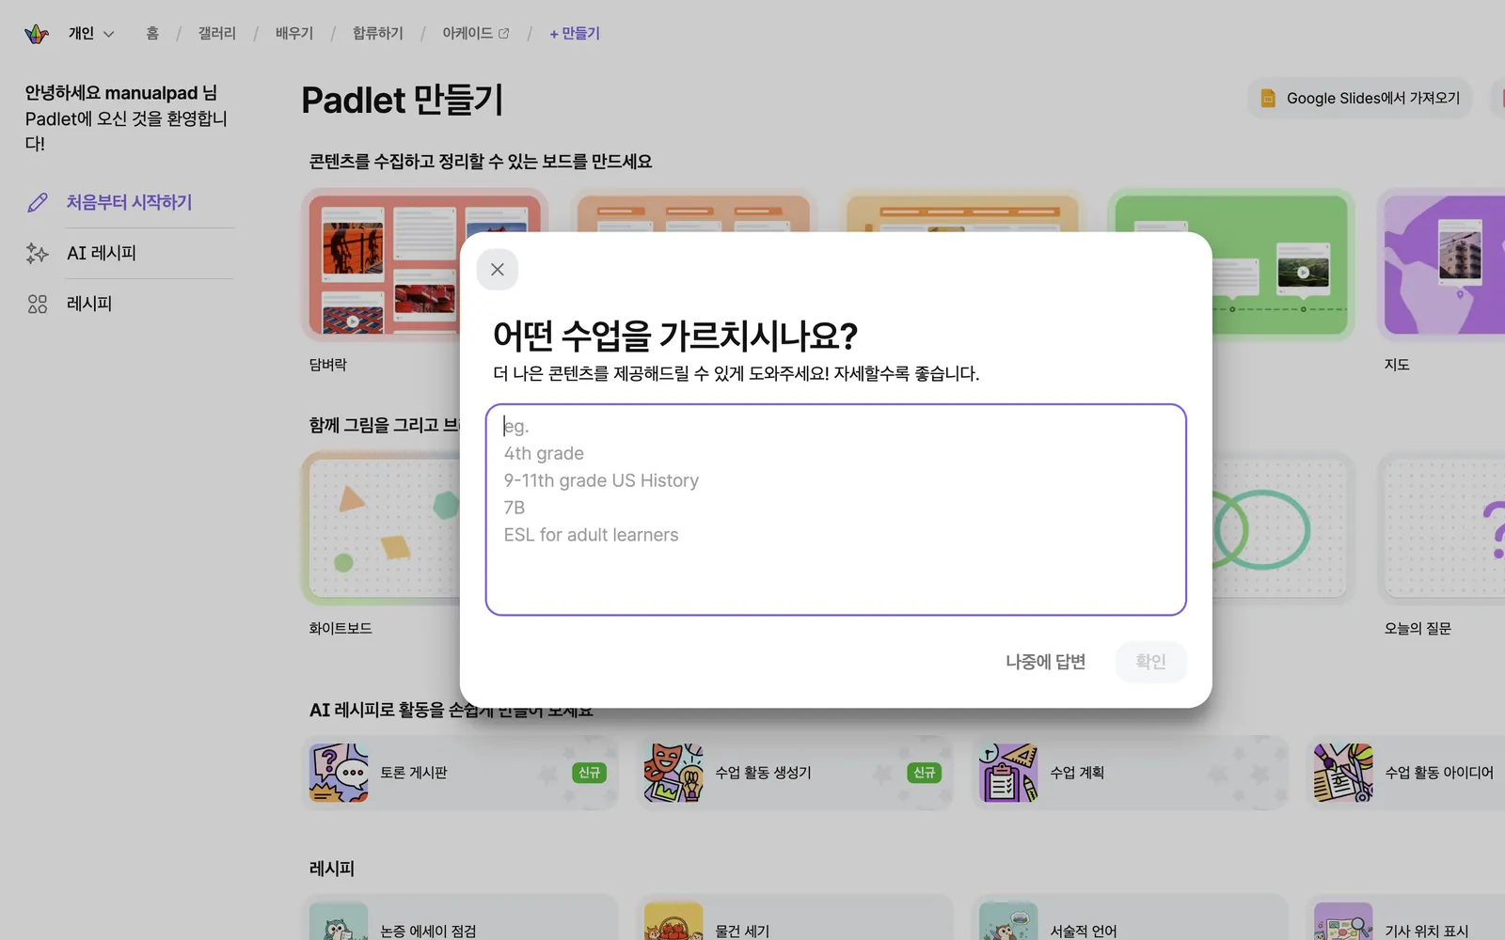The width and height of the screenshot is (1505, 940).
Task: Open the 배우기 navigation item
Action: point(294,34)
